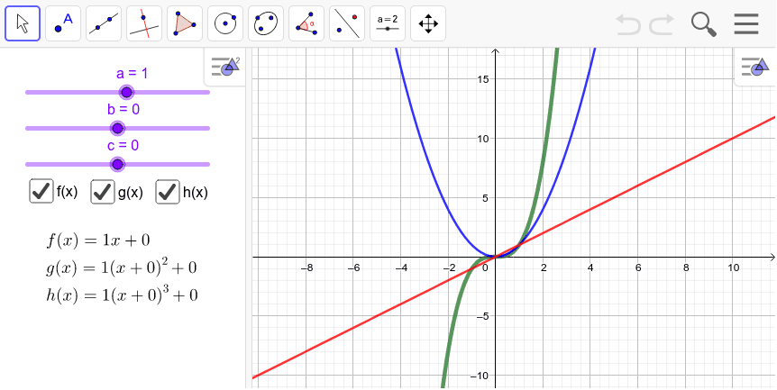Select the Move Graphics View tool
Screen dimensions: 777x390
coord(428,23)
